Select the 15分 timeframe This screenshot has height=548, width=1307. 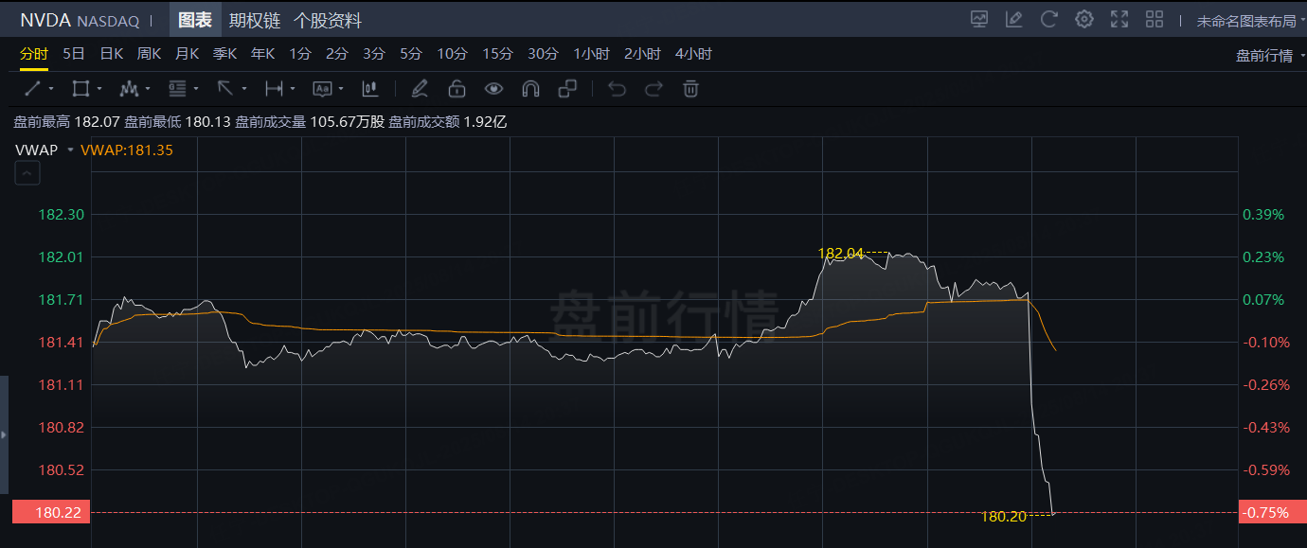coord(497,54)
